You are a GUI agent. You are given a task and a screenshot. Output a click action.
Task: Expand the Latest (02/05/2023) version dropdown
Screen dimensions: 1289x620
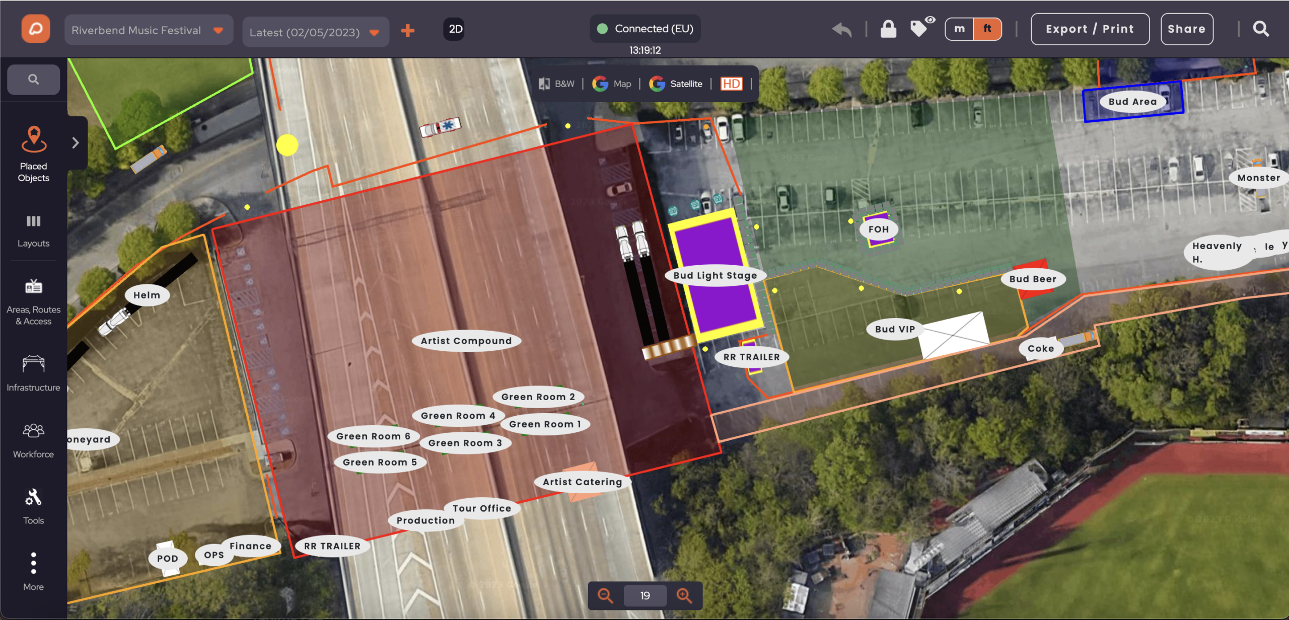pyautogui.click(x=316, y=32)
